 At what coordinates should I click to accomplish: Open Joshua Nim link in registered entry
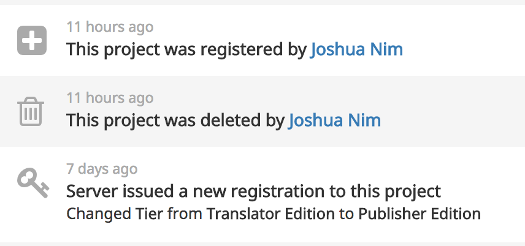click(x=356, y=49)
